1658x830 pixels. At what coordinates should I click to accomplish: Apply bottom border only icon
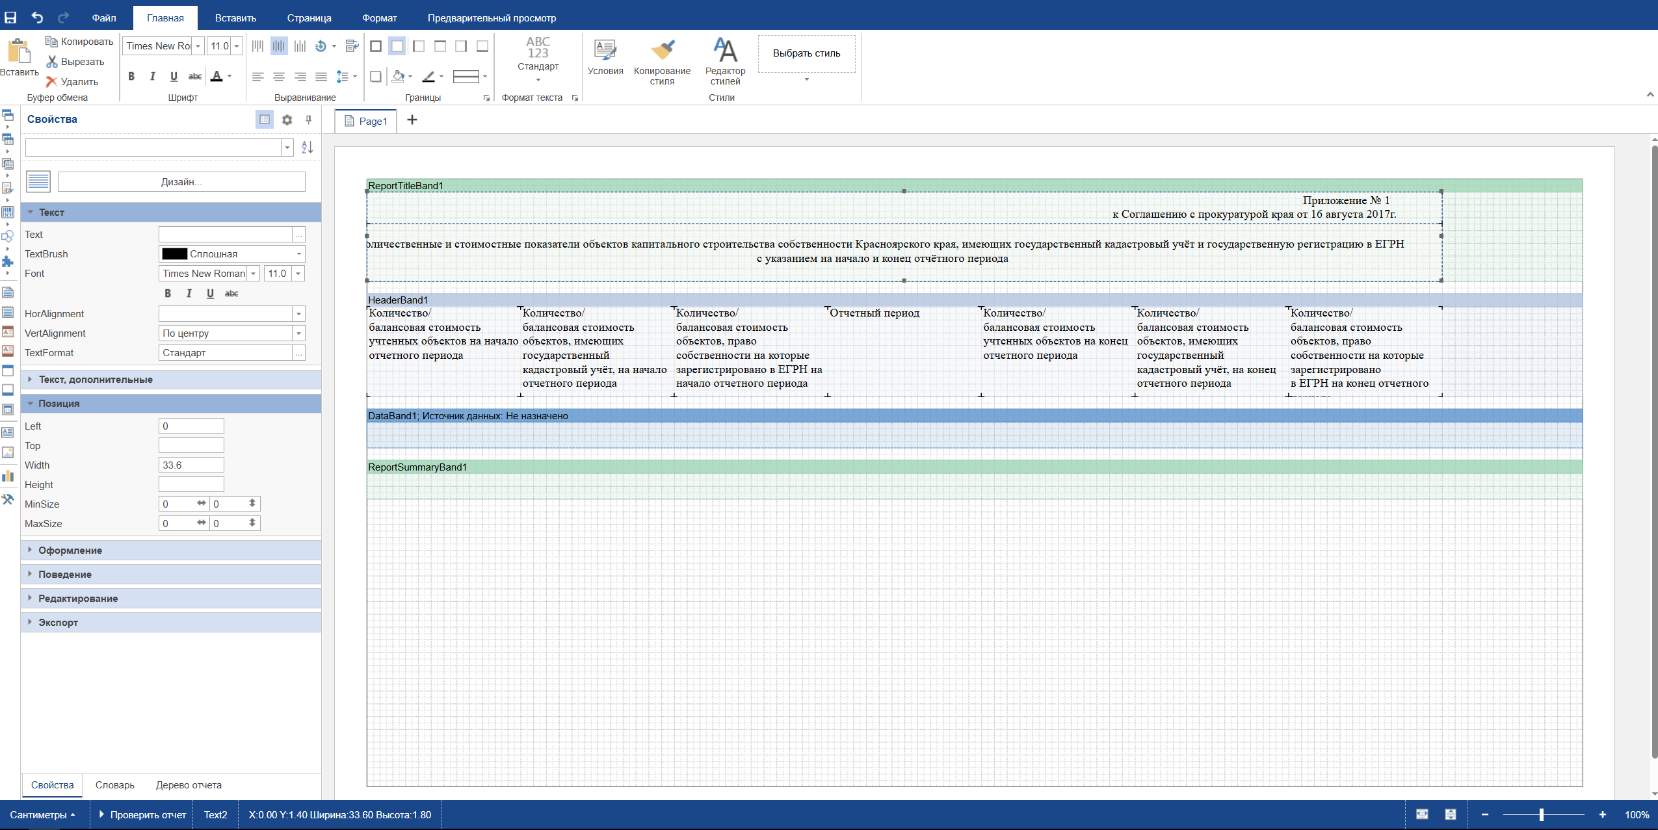point(482,46)
